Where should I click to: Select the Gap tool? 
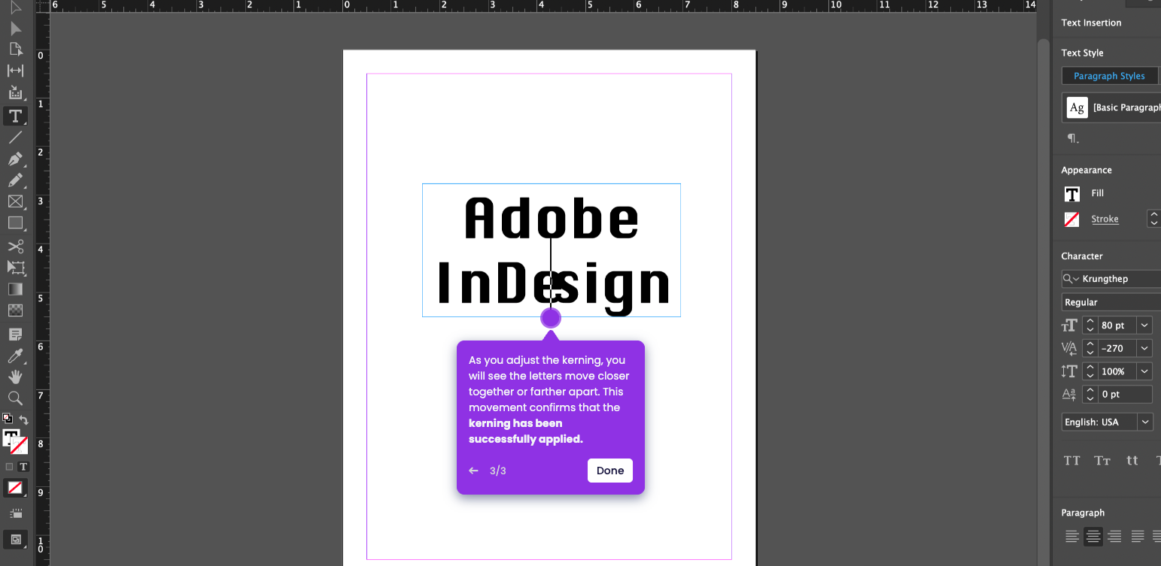tap(15, 71)
